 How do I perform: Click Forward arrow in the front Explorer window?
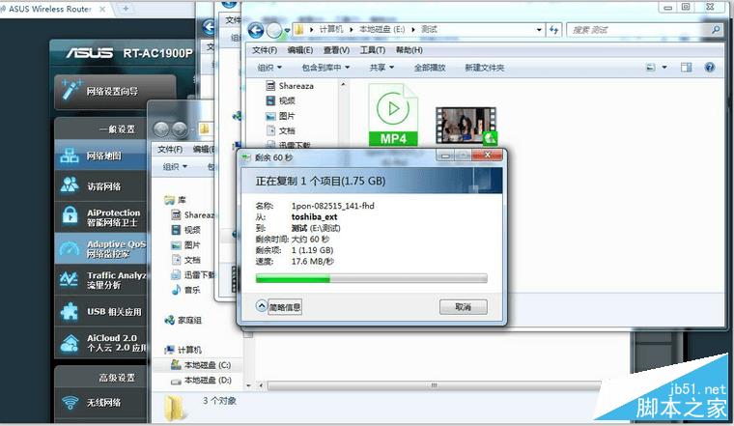274,31
